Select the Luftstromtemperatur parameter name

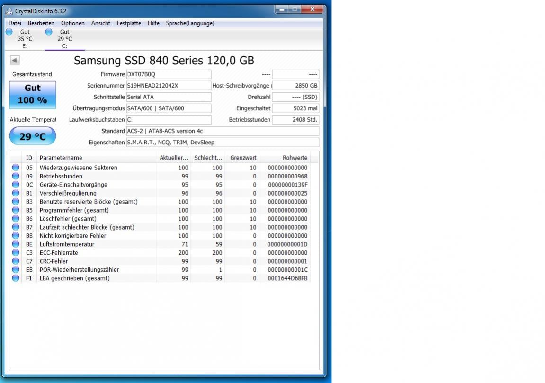tap(67, 244)
